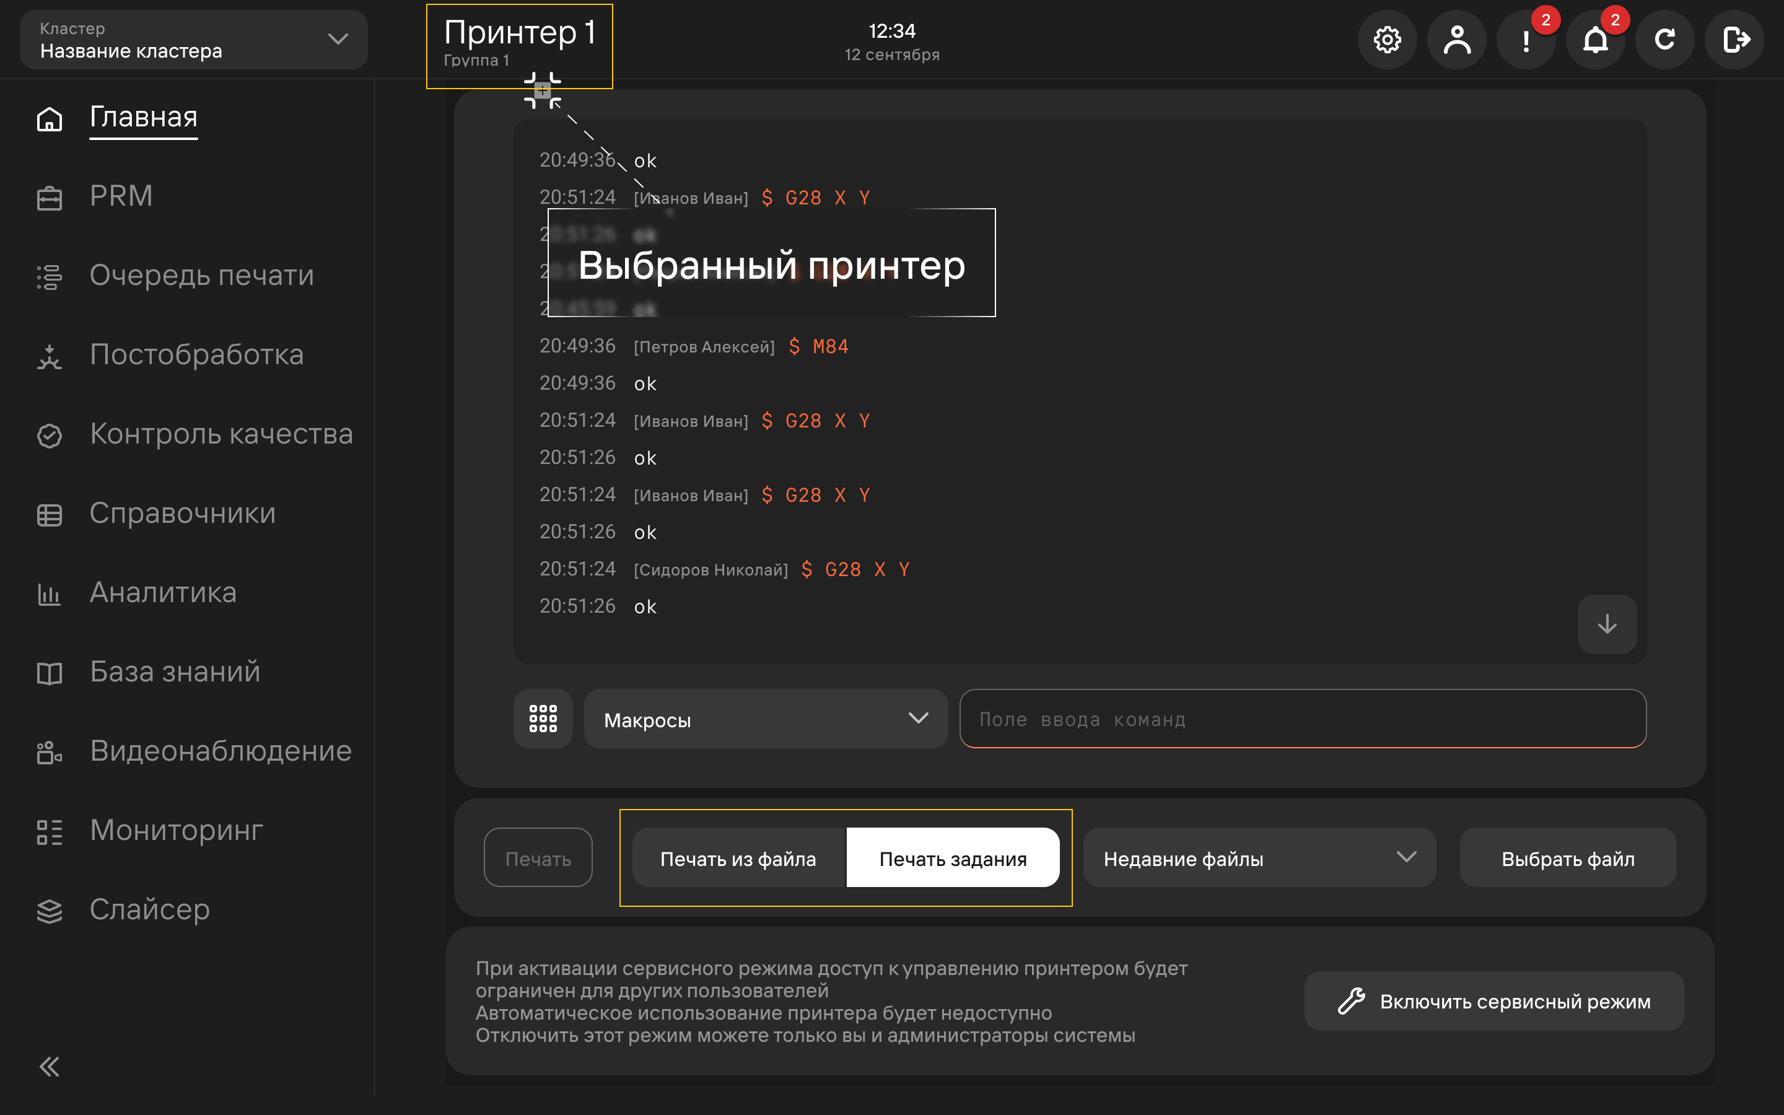Click the 12:34 clock display
1784x1115 pixels.
[x=892, y=31]
